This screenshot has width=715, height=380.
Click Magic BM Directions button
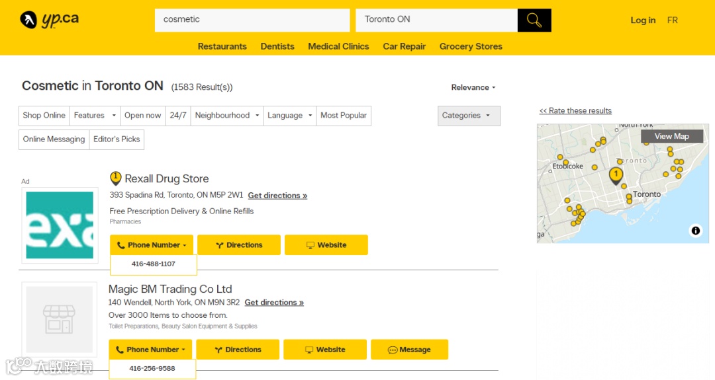pos(238,350)
